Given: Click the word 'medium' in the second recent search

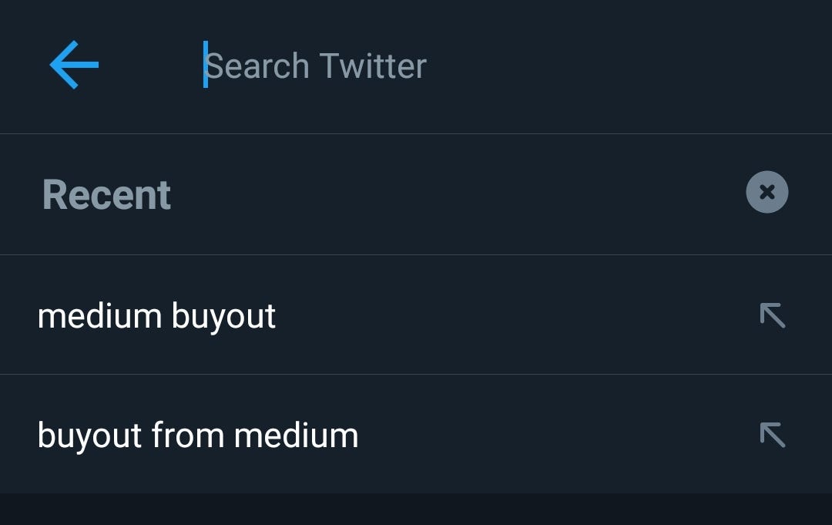Looking at the screenshot, I should (x=296, y=436).
